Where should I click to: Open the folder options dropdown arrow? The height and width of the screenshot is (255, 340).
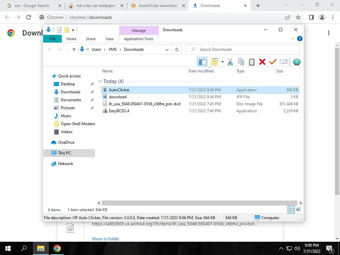tap(222, 62)
